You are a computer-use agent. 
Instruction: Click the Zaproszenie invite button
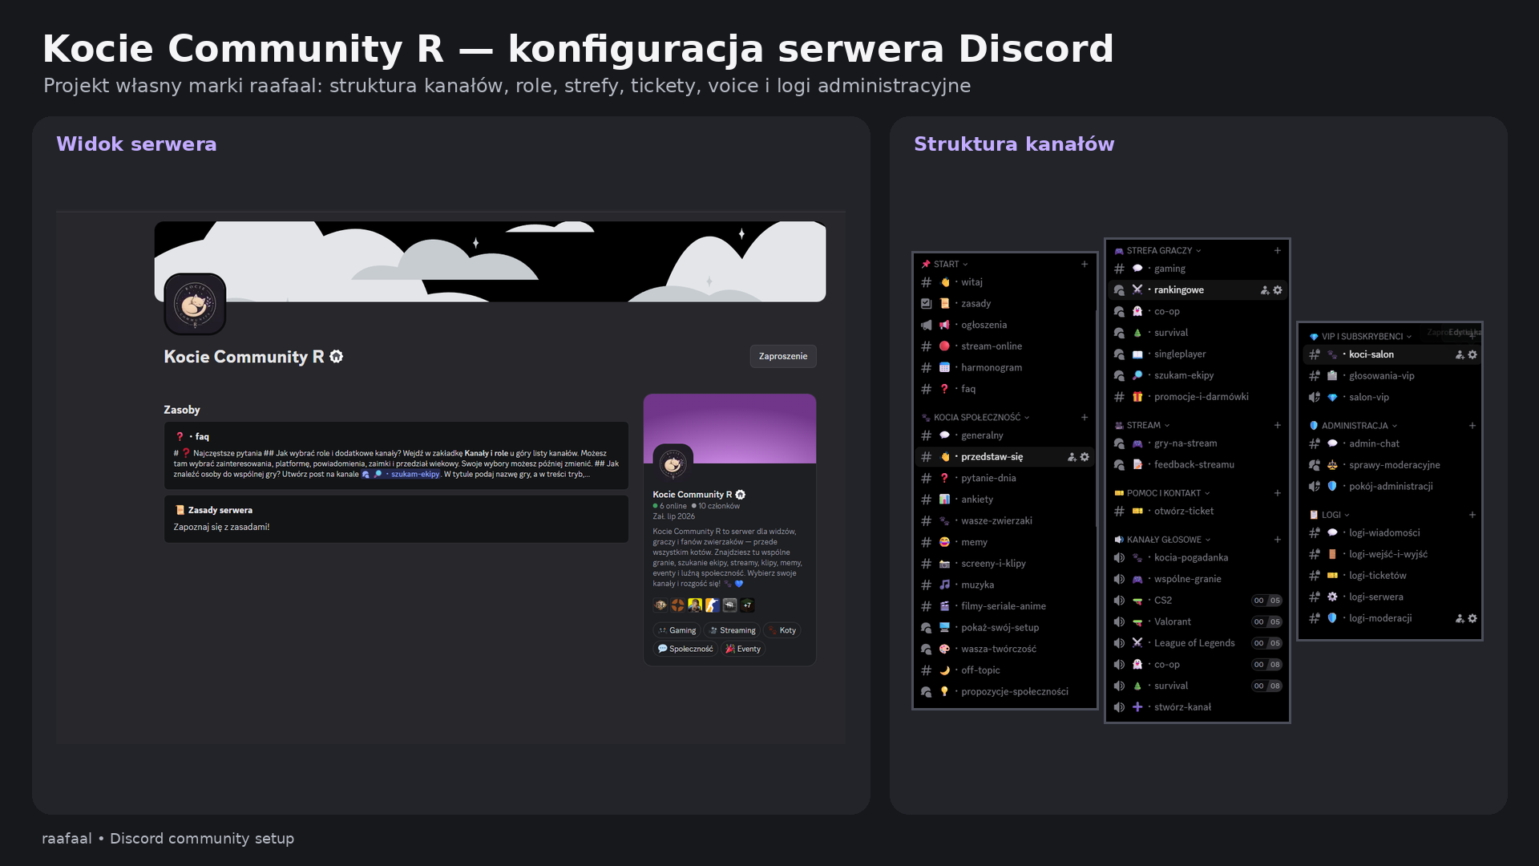(783, 356)
